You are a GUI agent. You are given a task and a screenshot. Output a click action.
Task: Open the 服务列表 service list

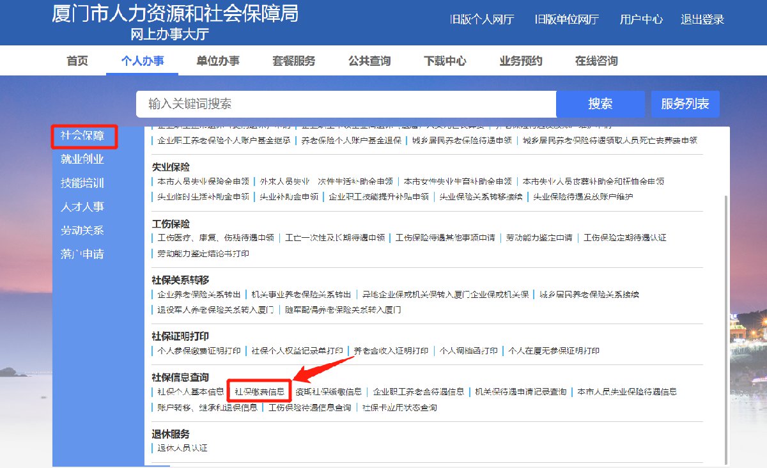[x=685, y=104]
